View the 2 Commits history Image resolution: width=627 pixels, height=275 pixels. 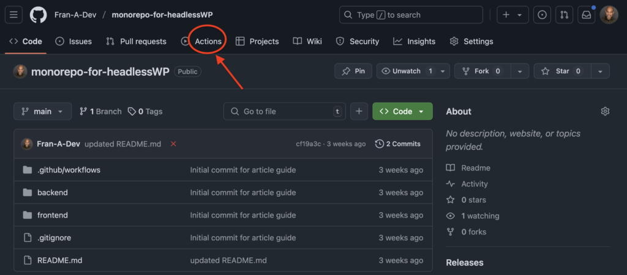click(x=398, y=144)
